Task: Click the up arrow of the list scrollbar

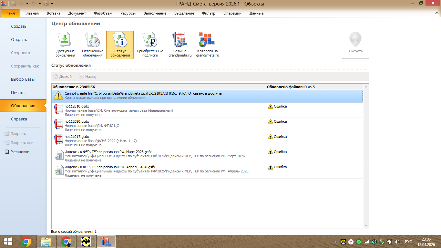Action: click(366, 87)
